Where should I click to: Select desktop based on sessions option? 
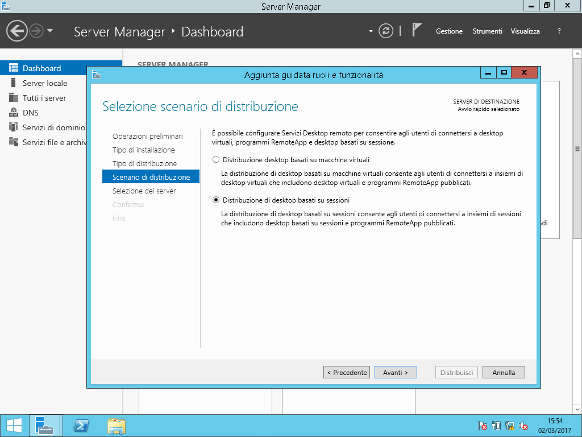(216, 200)
